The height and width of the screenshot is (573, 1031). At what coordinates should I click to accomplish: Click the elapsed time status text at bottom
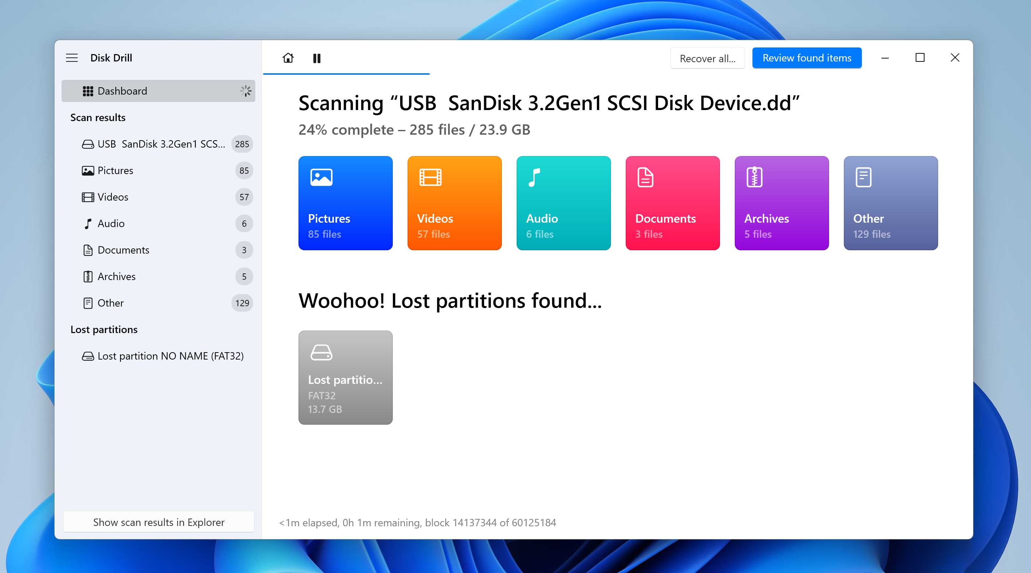point(417,522)
